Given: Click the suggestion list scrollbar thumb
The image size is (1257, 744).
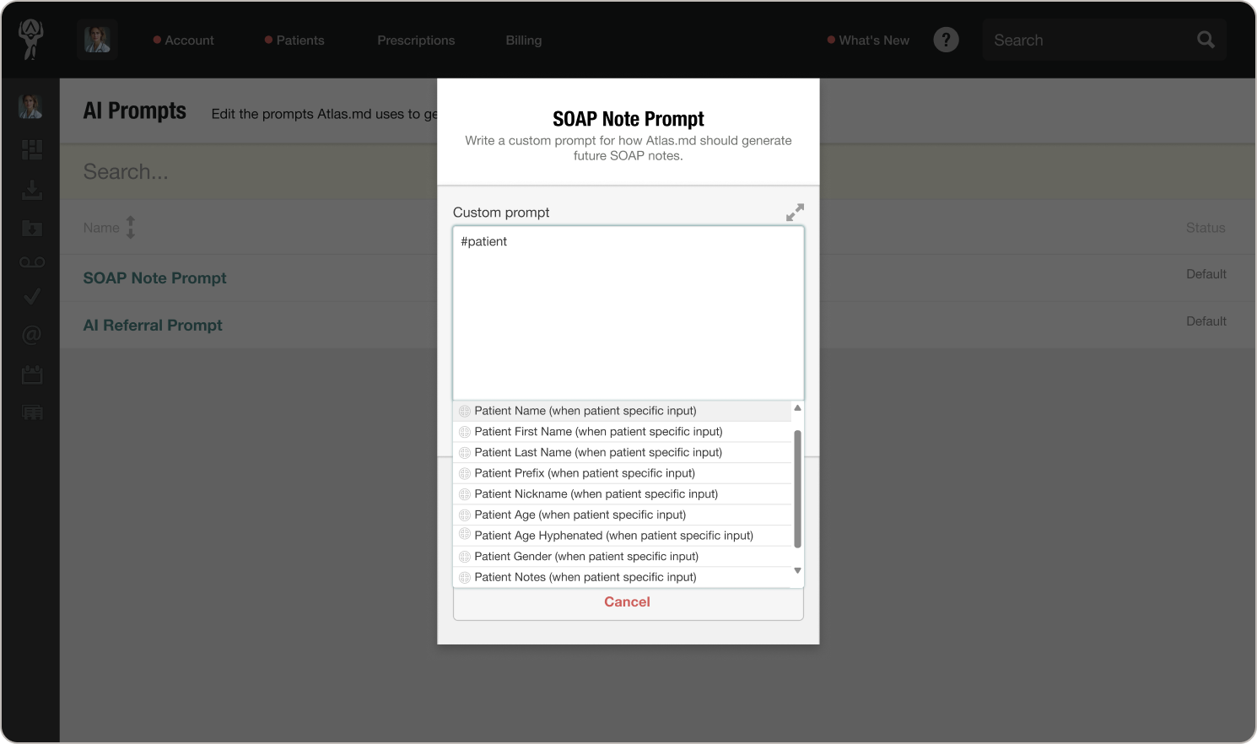Looking at the screenshot, I should [797, 489].
